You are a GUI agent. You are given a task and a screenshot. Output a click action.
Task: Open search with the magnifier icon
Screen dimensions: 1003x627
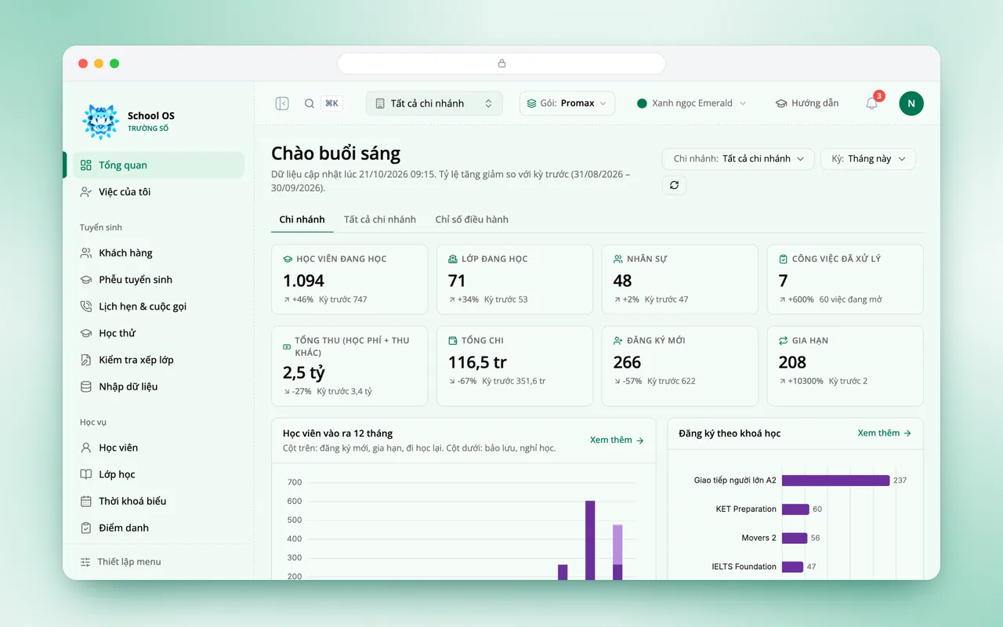click(x=310, y=103)
